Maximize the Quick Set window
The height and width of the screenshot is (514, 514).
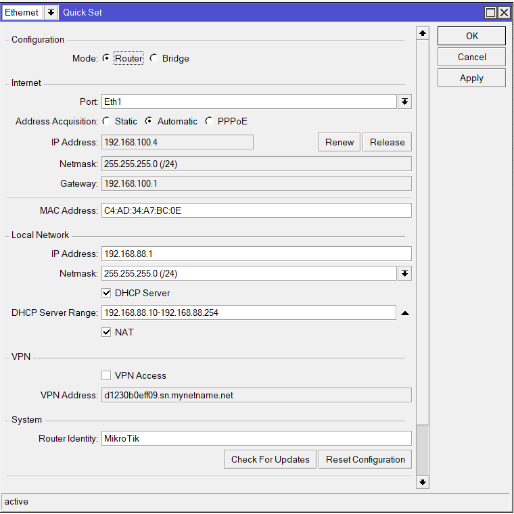pos(490,12)
